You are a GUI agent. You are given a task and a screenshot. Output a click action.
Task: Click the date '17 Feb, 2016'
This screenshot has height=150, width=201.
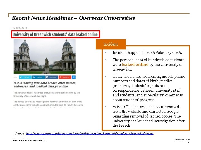[20, 28]
